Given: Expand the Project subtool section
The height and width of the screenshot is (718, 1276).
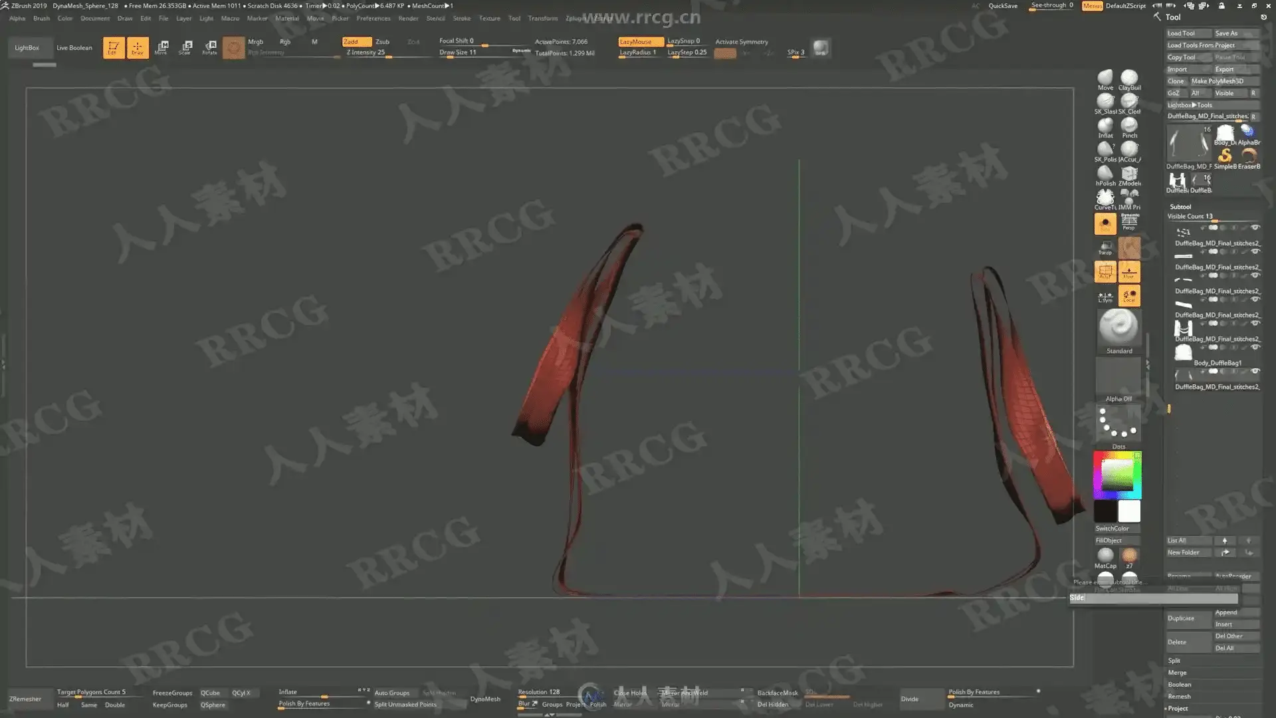Looking at the screenshot, I should tap(1178, 709).
